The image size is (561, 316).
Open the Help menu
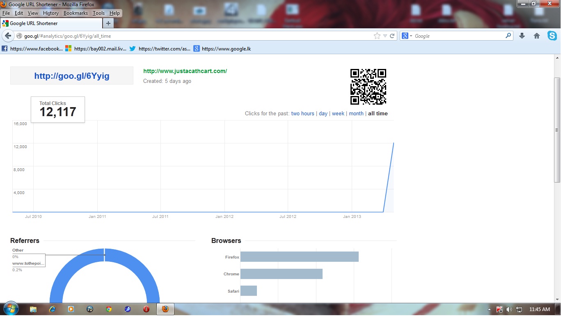[x=114, y=13]
